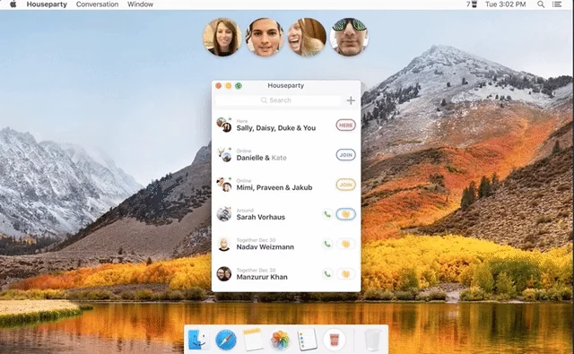
Task: Click the clock showing Tue 3:02 PM
Action: pyautogui.click(x=506, y=4)
